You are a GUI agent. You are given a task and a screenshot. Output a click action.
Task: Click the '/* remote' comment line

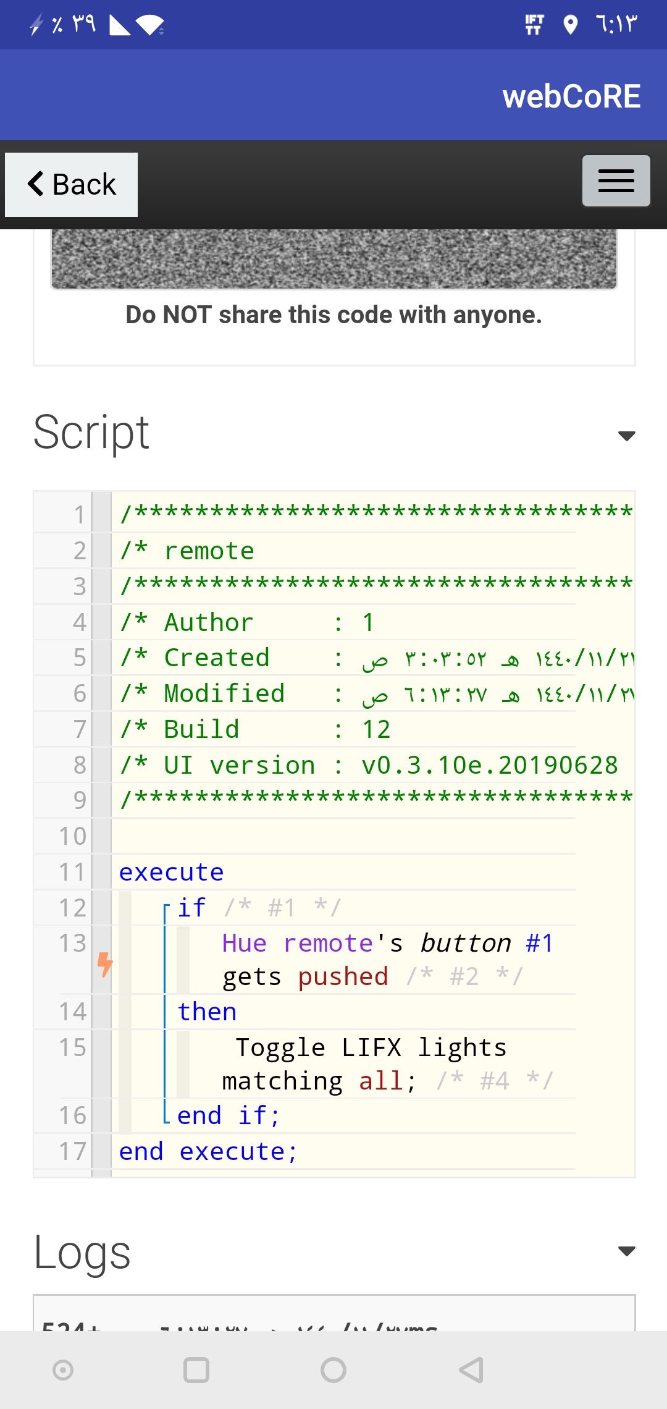[187, 550]
